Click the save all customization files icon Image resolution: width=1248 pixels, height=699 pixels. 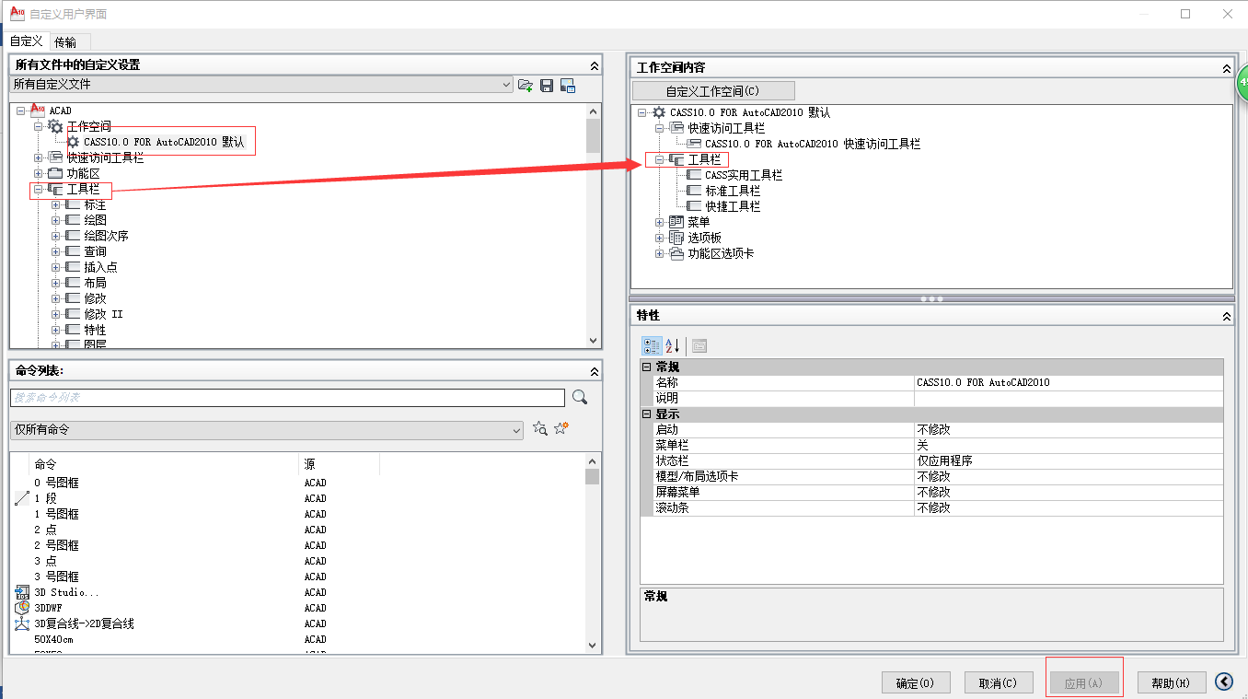point(547,85)
